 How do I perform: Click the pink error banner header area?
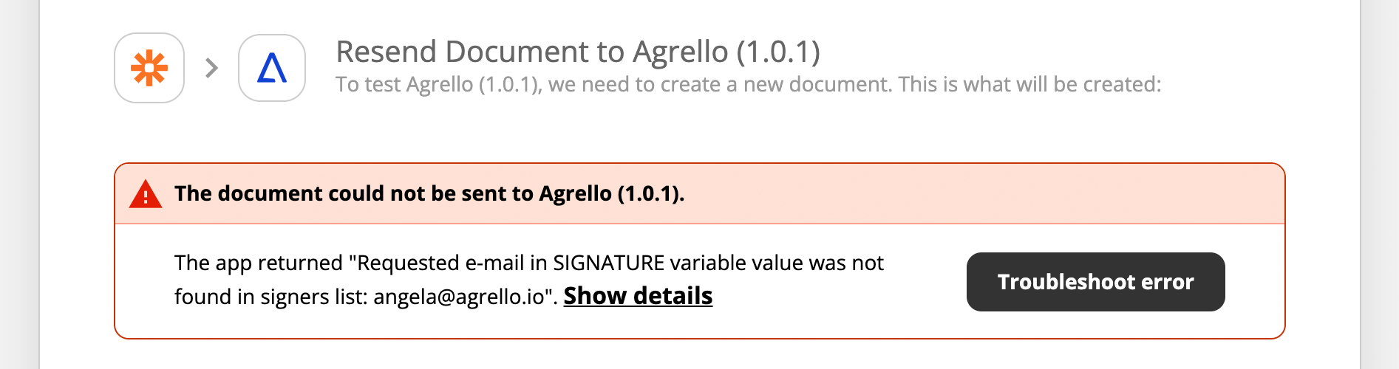tap(700, 193)
